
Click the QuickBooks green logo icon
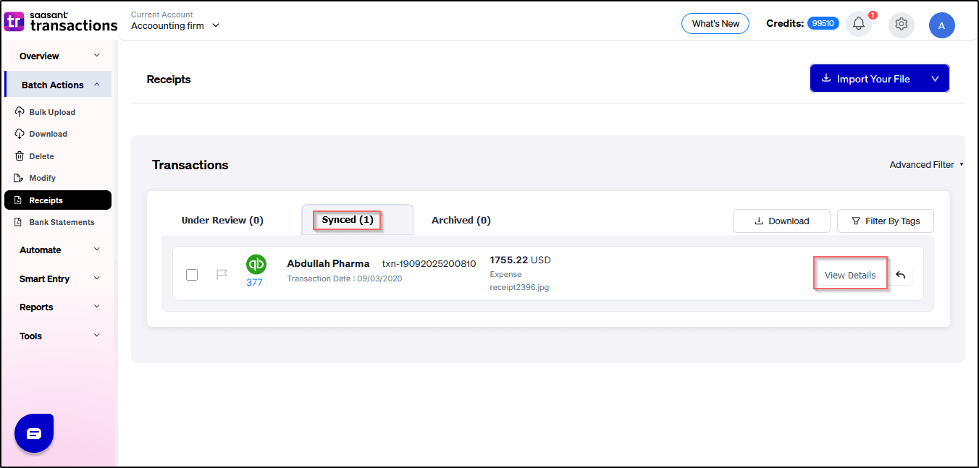256,264
